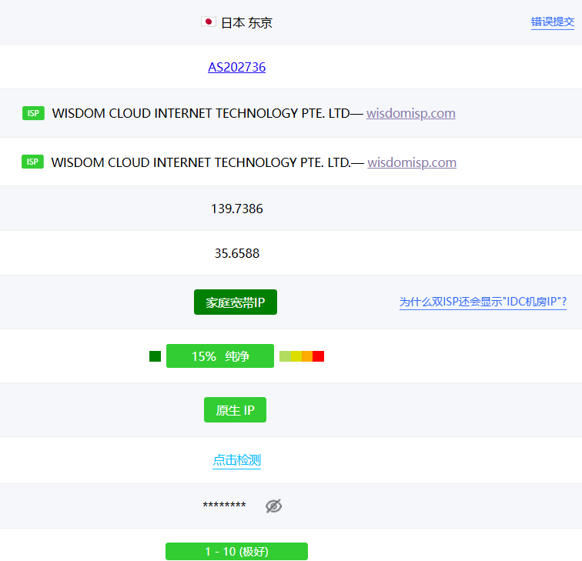Click the 原生 IP badge
The width and height of the screenshot is (582, 561).
tap(235, 410)
